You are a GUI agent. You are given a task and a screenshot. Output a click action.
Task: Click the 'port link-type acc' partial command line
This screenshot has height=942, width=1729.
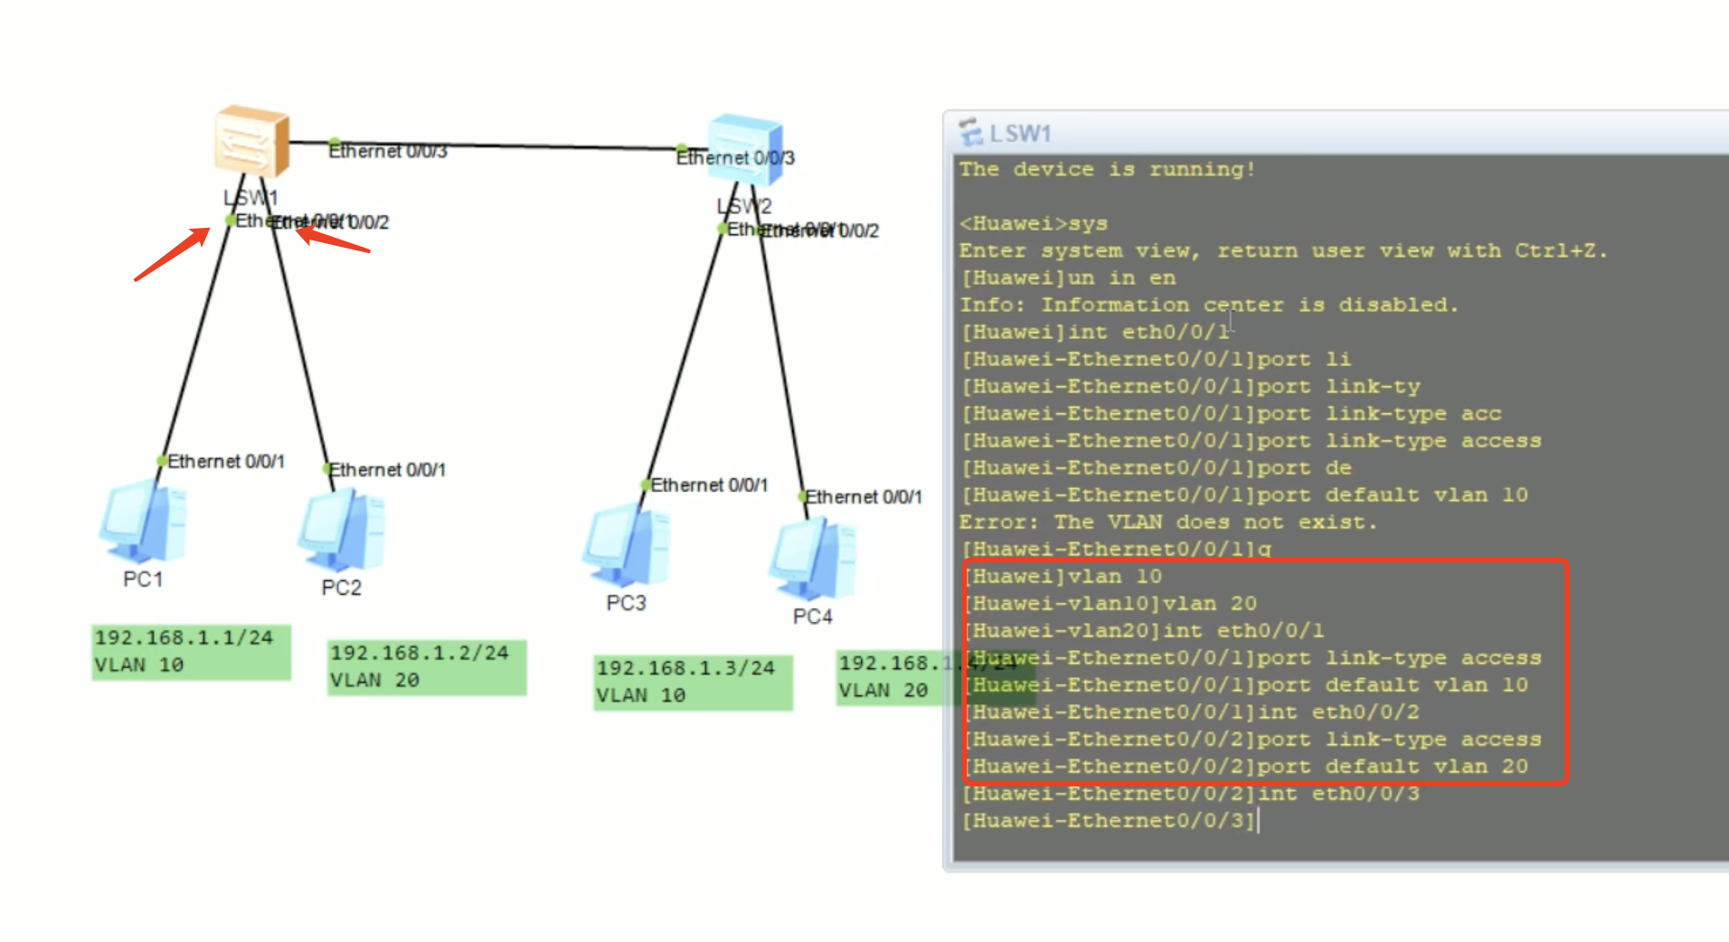1231,414
